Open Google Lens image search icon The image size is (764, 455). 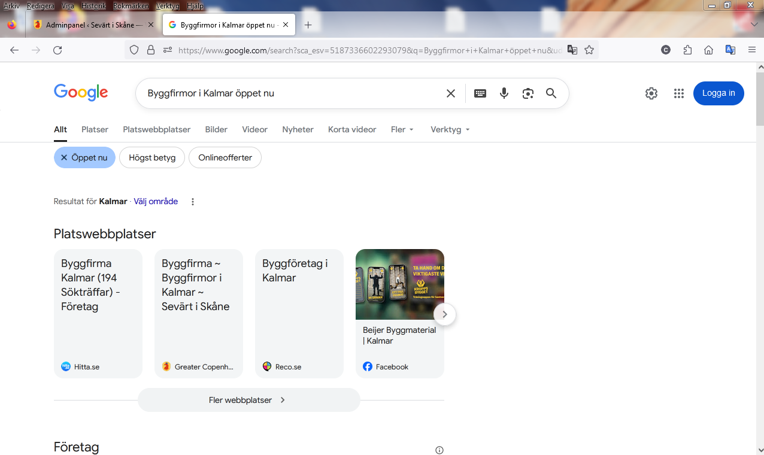click(527, 93)
